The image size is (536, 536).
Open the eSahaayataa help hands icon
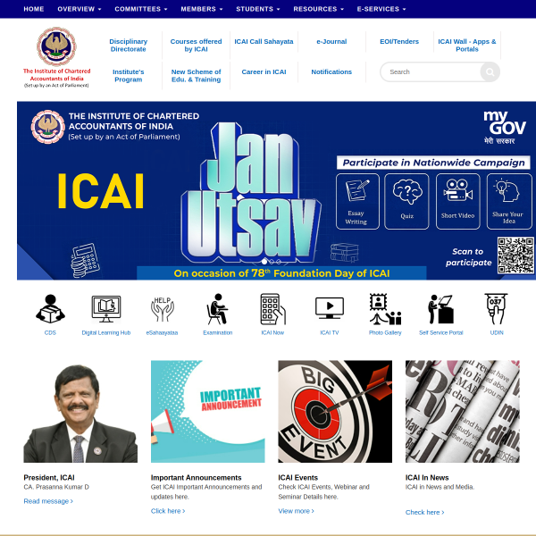click(x=162, y=309)
